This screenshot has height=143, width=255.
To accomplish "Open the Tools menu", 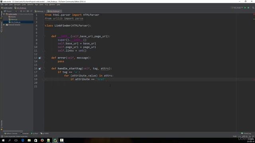I will pyautogui.click(x=41, y=4).
